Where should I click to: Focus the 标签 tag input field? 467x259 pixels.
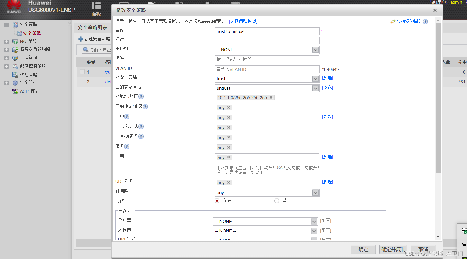click(x=267, y=59)
